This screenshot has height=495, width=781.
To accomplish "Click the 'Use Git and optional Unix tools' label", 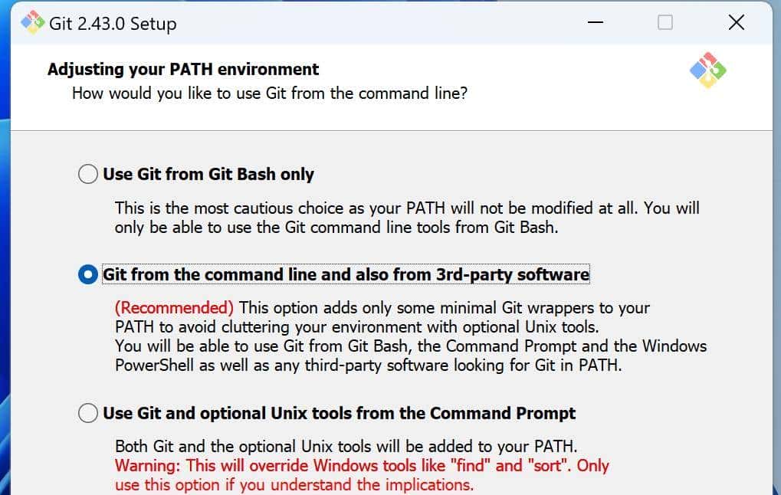I will click(x=339, y=414).
